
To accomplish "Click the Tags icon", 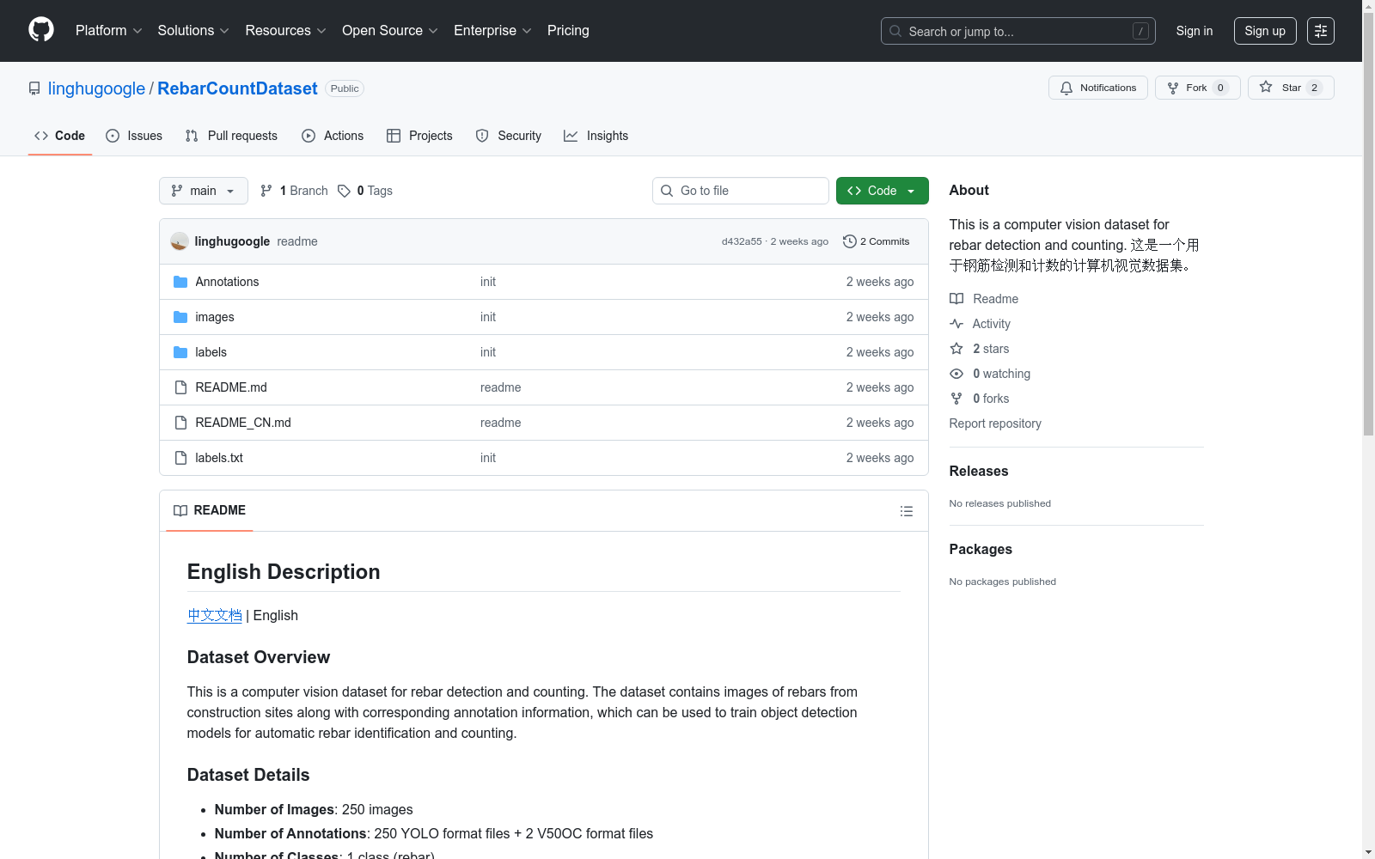I will click(344, 191).
